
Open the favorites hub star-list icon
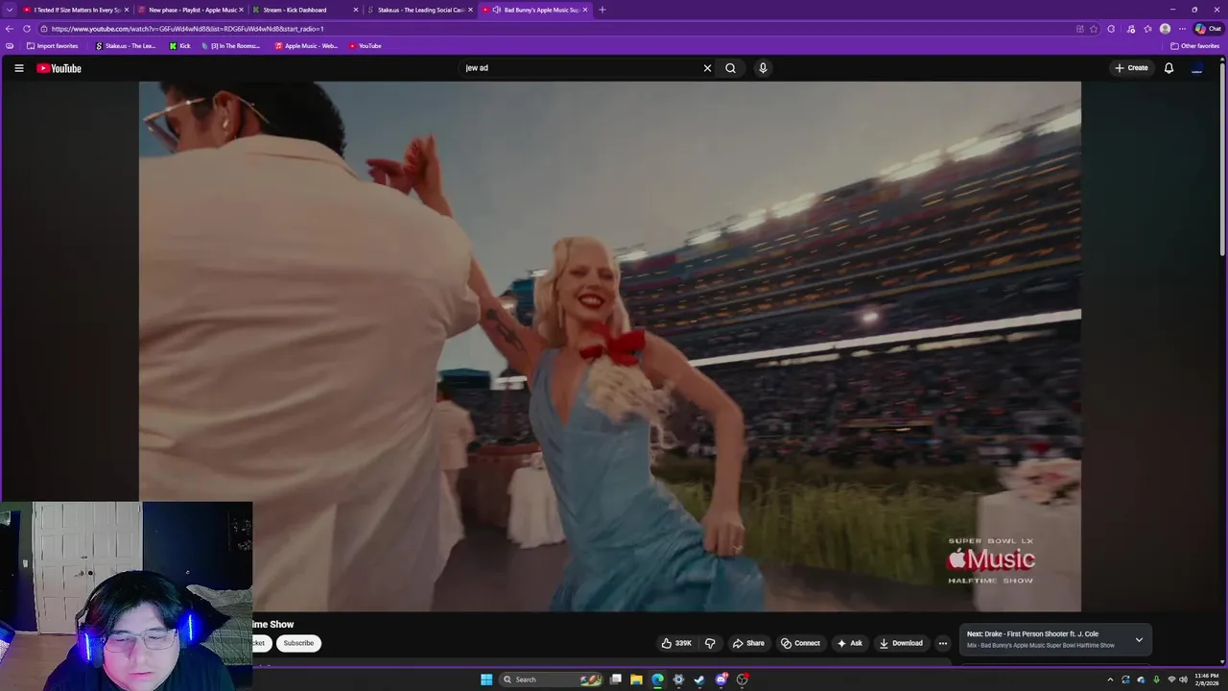pos(1147,29)
